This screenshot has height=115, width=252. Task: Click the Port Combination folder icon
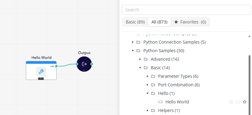153,85
